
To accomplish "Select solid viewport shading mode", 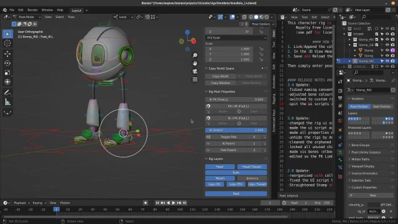I will pyautogui.click(x=256, y=17).
